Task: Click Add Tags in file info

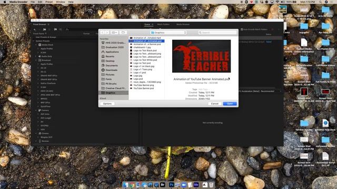Action: (x=203, y=89)
